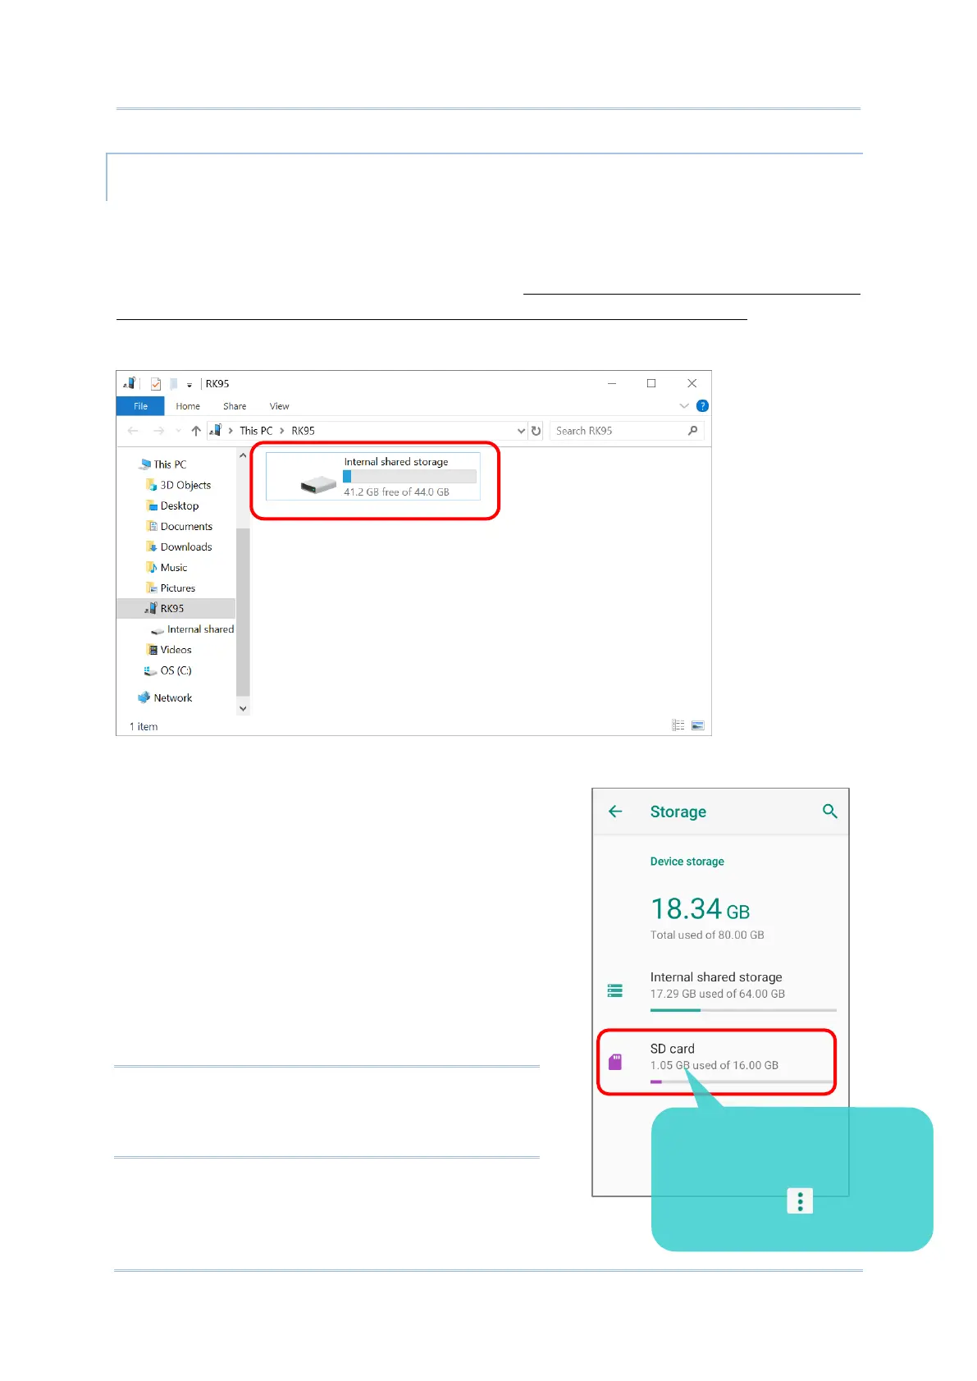The height and width of the screenshot is (1381, 977).
Task: Maximize the RK95 Explorer window
Action: point(651,383)
